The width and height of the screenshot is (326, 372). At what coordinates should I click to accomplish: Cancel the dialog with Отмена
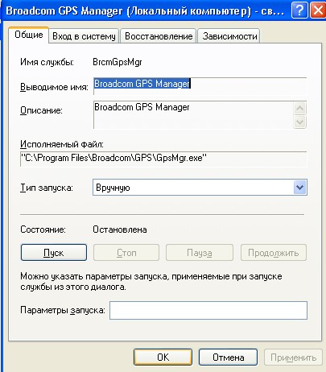click(228, 358)
